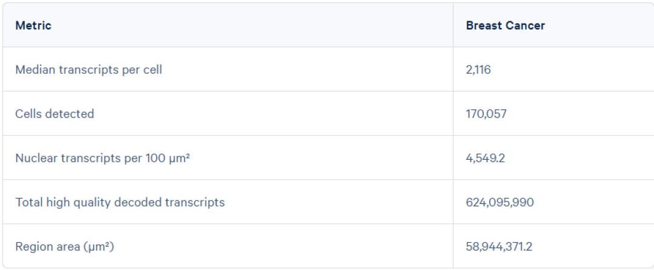This screenshot has width=654, height=270.
Task: Select the Median transcripts per cell label
Action: click(x=88, y=70)
